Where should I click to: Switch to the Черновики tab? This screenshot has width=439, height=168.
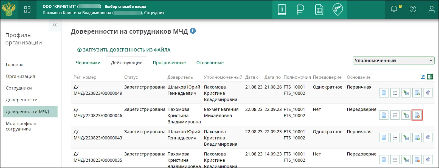[88, 63]
